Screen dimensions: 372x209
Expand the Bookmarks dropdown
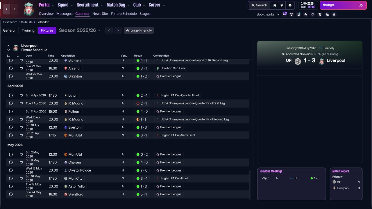click(268, 14)
